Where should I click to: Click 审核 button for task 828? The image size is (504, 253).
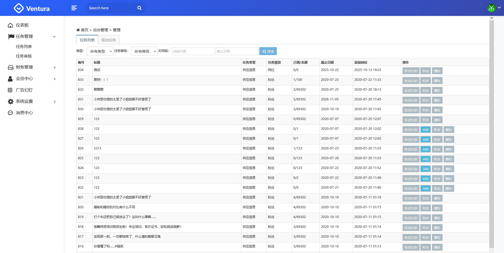[x=426, y=130]
